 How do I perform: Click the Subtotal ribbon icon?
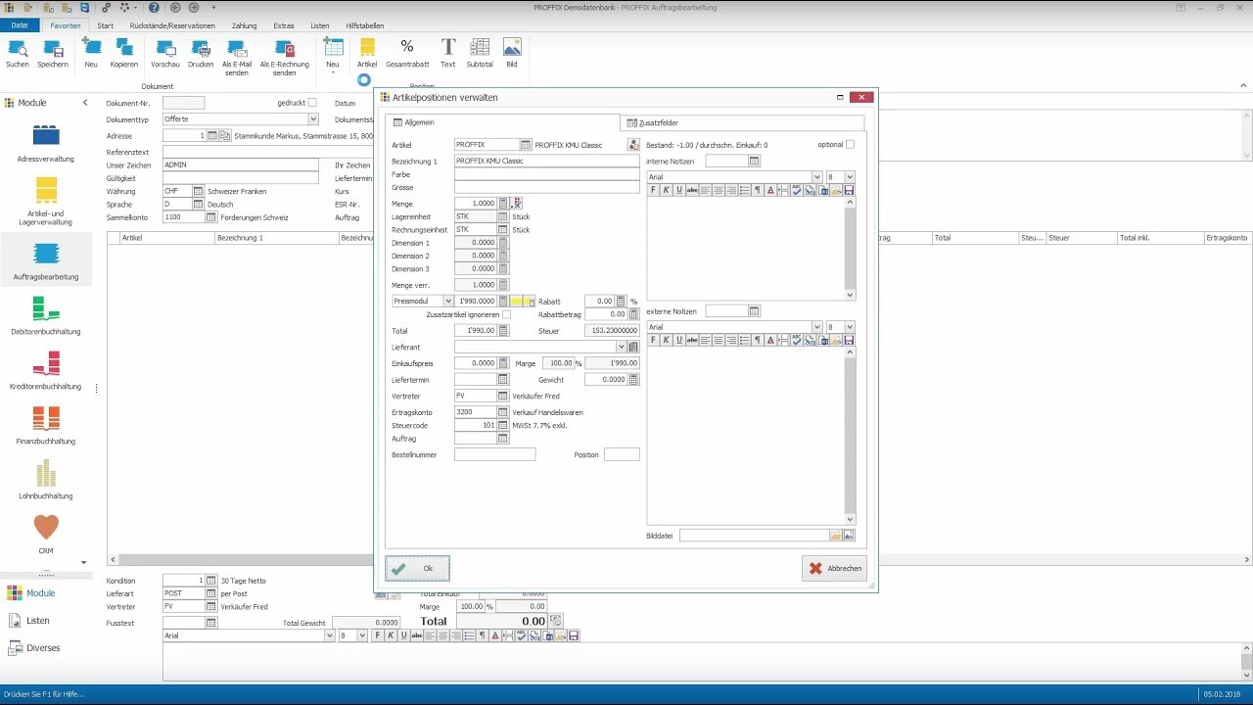pyautogui.click(x=480, y=47)
